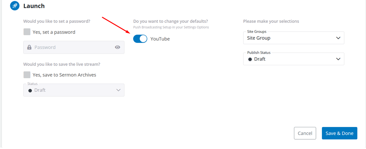This screenshot has width=366, height=149.
Task: Click the Publish Status chevron arrow
Action: tap(338, 59)
